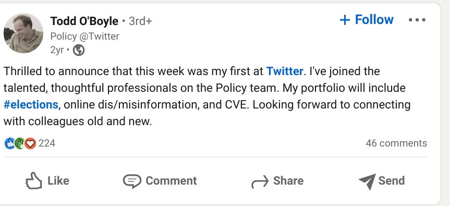Open the #elections hashtag
Viewport: 450px width, 206px height.
tap(31, 105)
